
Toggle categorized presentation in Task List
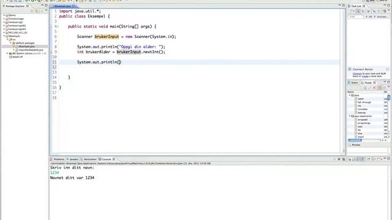pos(358,11)
